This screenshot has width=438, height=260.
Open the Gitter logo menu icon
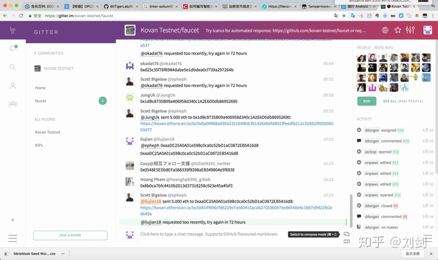(x=13, y=30)
